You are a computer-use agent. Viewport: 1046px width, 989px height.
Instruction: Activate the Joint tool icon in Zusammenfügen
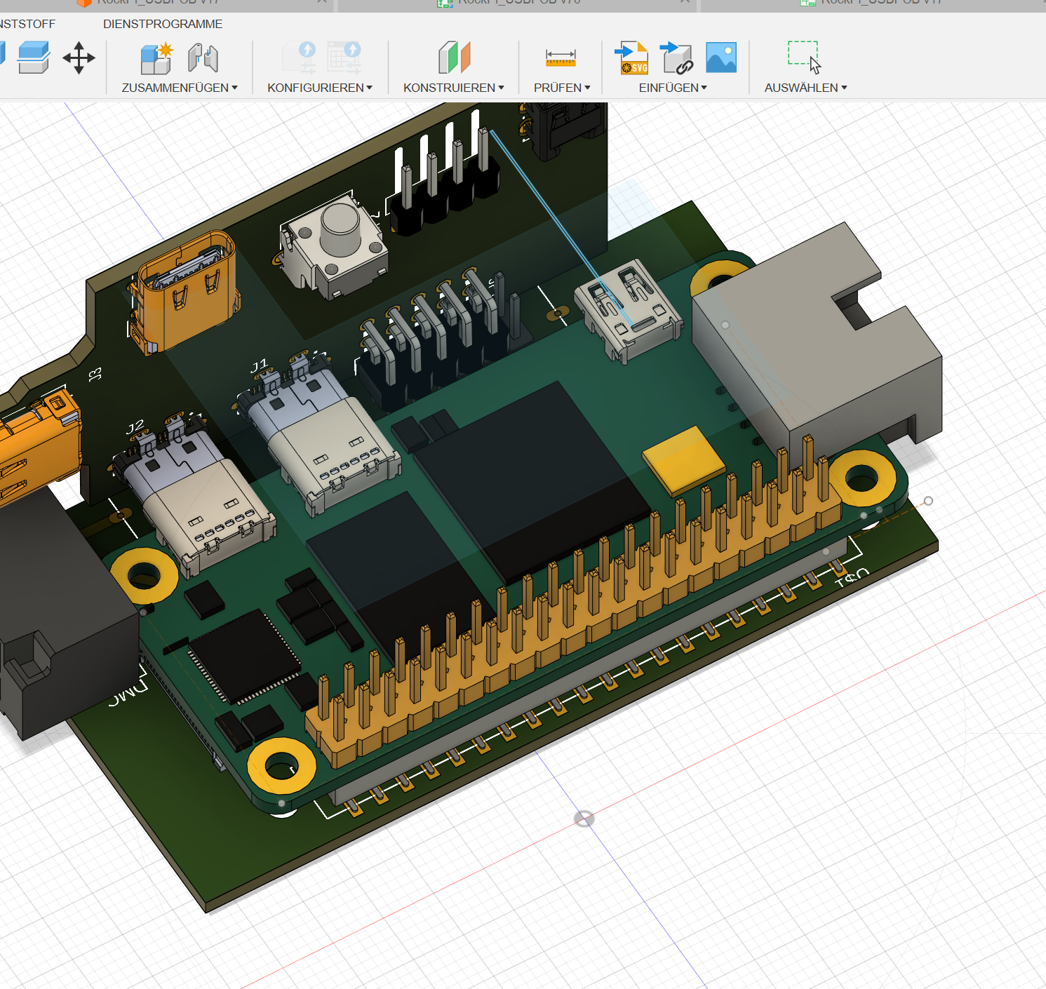[203, 58]
